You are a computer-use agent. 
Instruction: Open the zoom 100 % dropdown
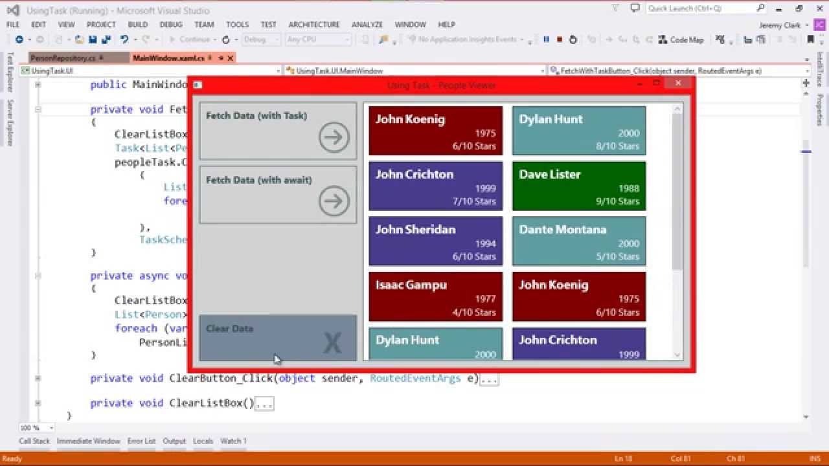tap(37, 428)
